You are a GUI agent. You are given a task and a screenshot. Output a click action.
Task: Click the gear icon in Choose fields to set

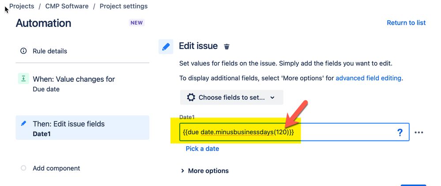[191, 98]
